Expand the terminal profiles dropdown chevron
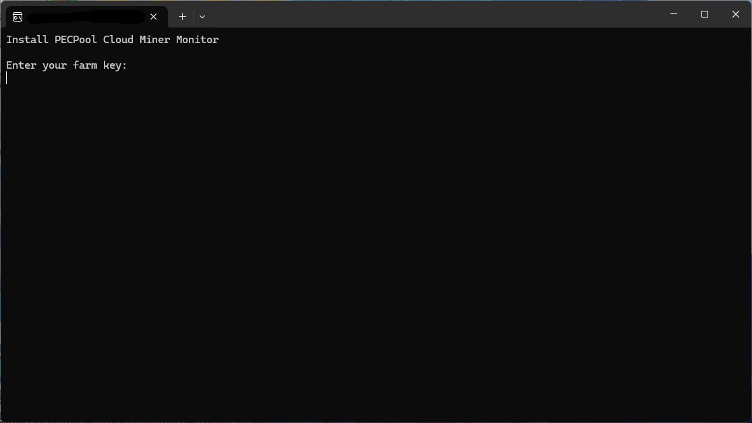The width and height of the screenshot is (752, 423). click(x=202, y=16)
